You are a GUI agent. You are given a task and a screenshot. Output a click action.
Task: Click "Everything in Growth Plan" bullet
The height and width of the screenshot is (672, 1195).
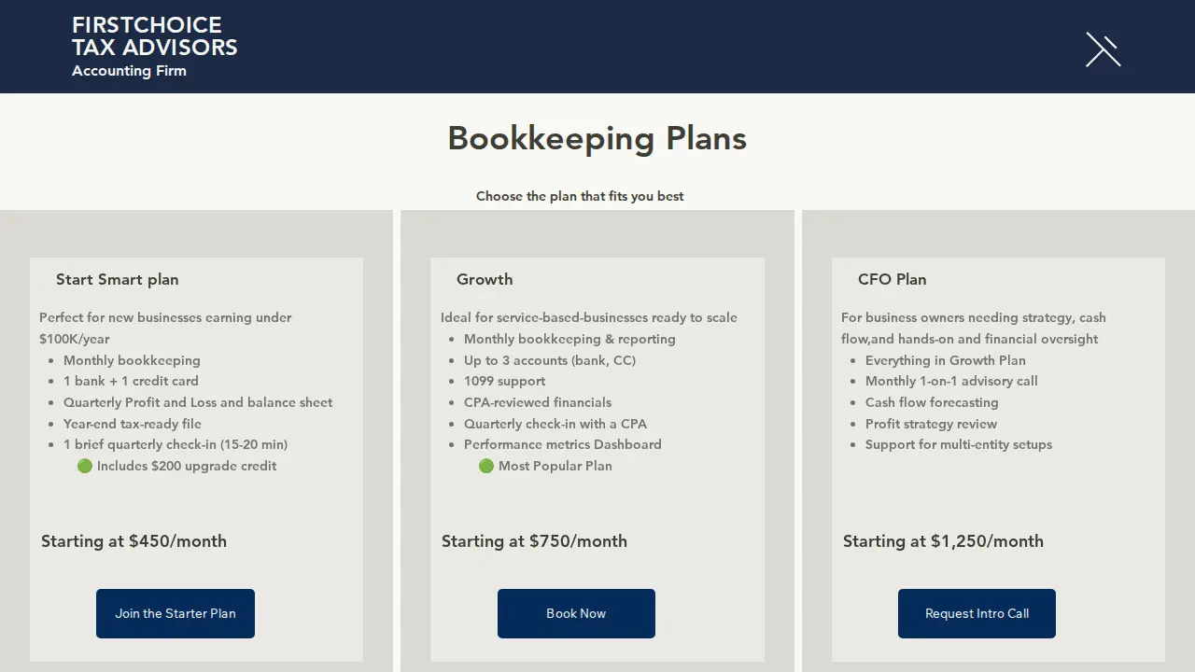click(946, 360)
